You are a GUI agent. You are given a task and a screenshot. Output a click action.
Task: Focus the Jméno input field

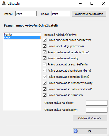click(26, 14)
